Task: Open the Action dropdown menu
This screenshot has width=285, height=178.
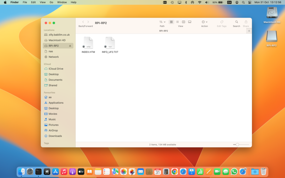Action: click(x=205, y=22)
